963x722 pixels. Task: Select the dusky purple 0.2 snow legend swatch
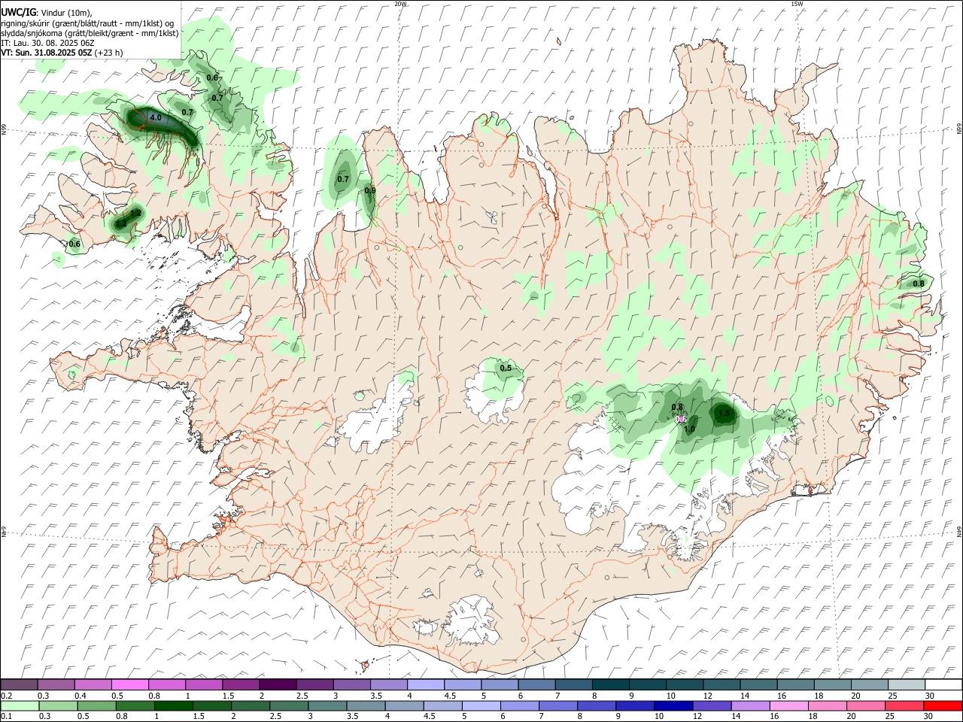tap(19, 685)
